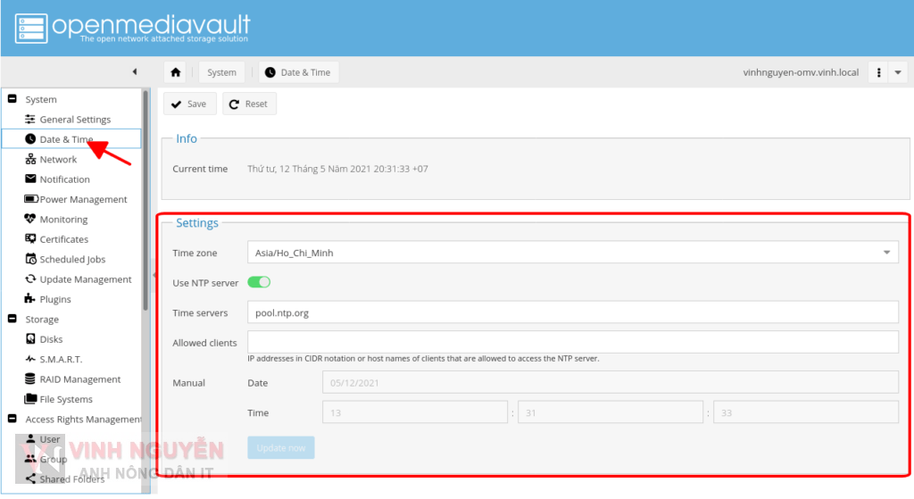Collapse the Storage tree section
Screen dimensions: 914x499
pos(12,319)
